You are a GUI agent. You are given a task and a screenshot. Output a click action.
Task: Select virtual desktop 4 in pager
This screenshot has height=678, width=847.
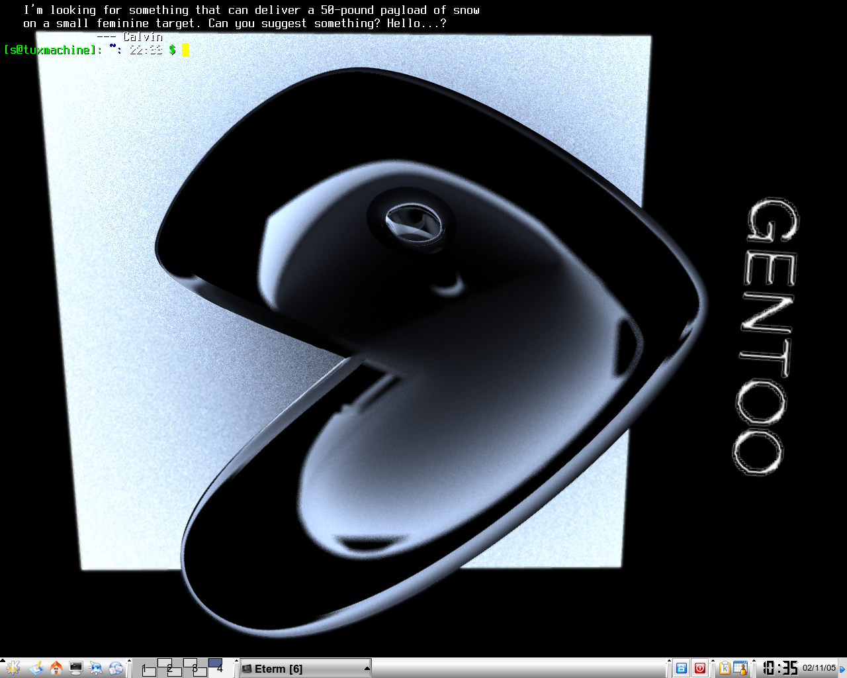(219, 668)
